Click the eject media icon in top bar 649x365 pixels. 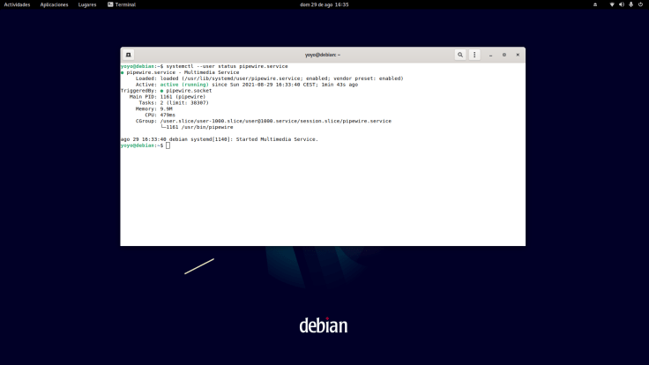coord(595,4)
